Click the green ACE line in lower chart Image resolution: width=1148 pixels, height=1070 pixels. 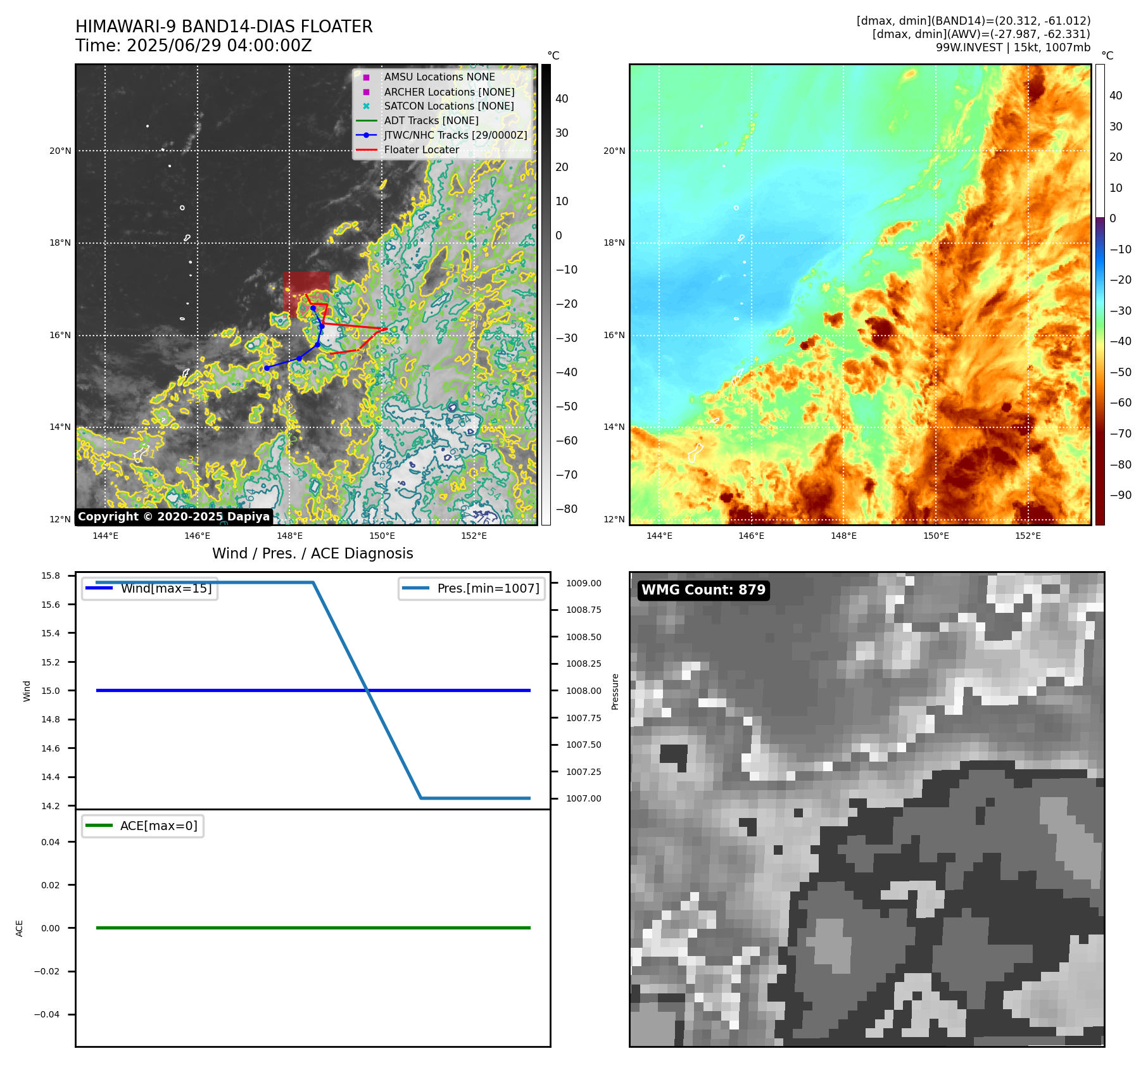tap(313, 928)
